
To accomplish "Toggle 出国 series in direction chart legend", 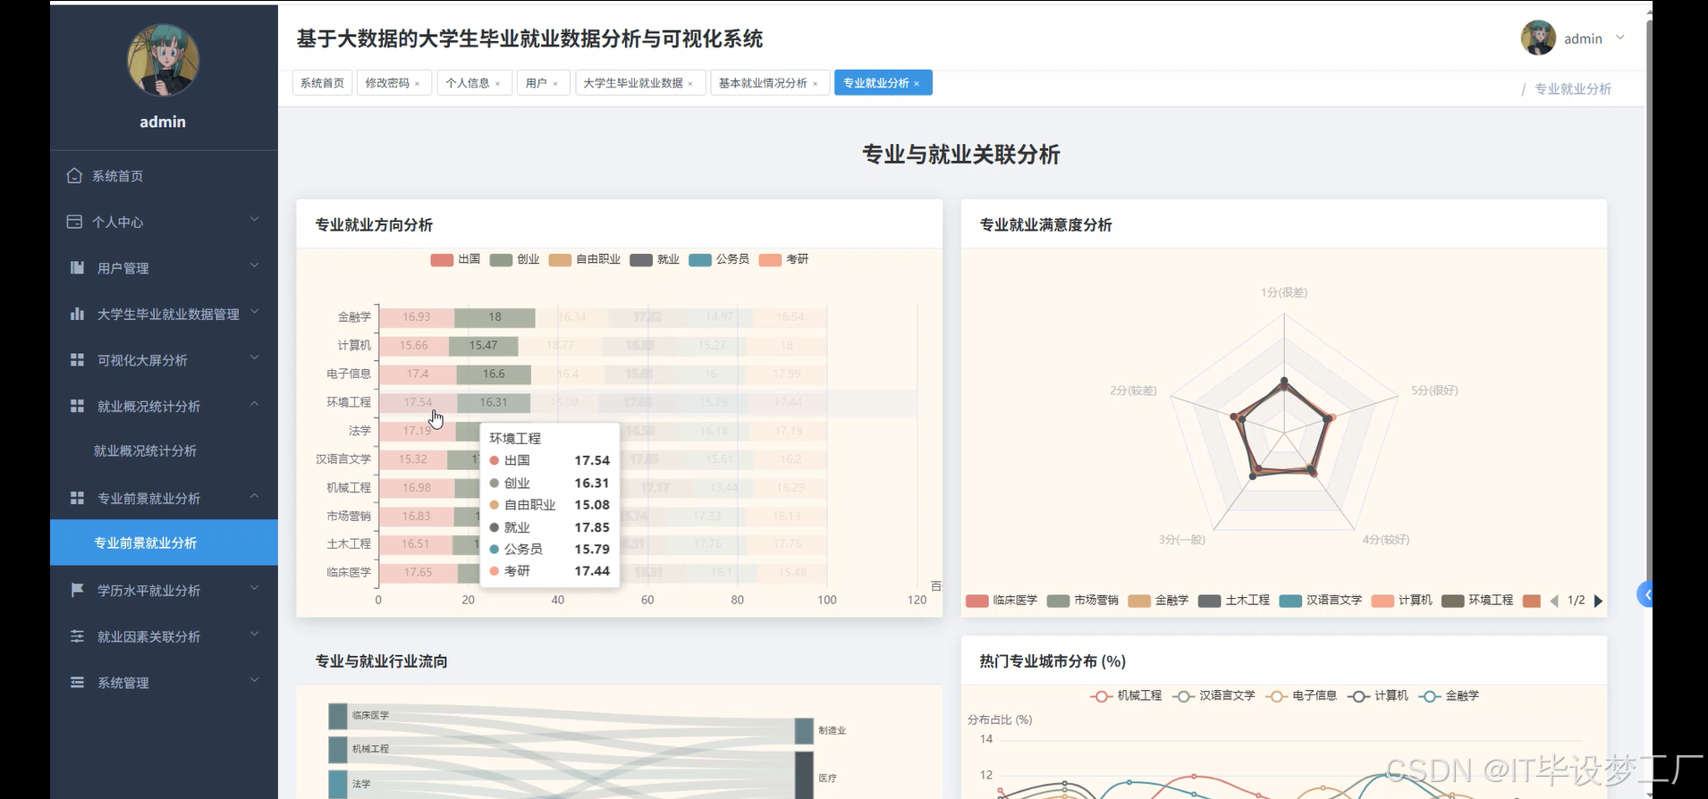I will (455, 259).
